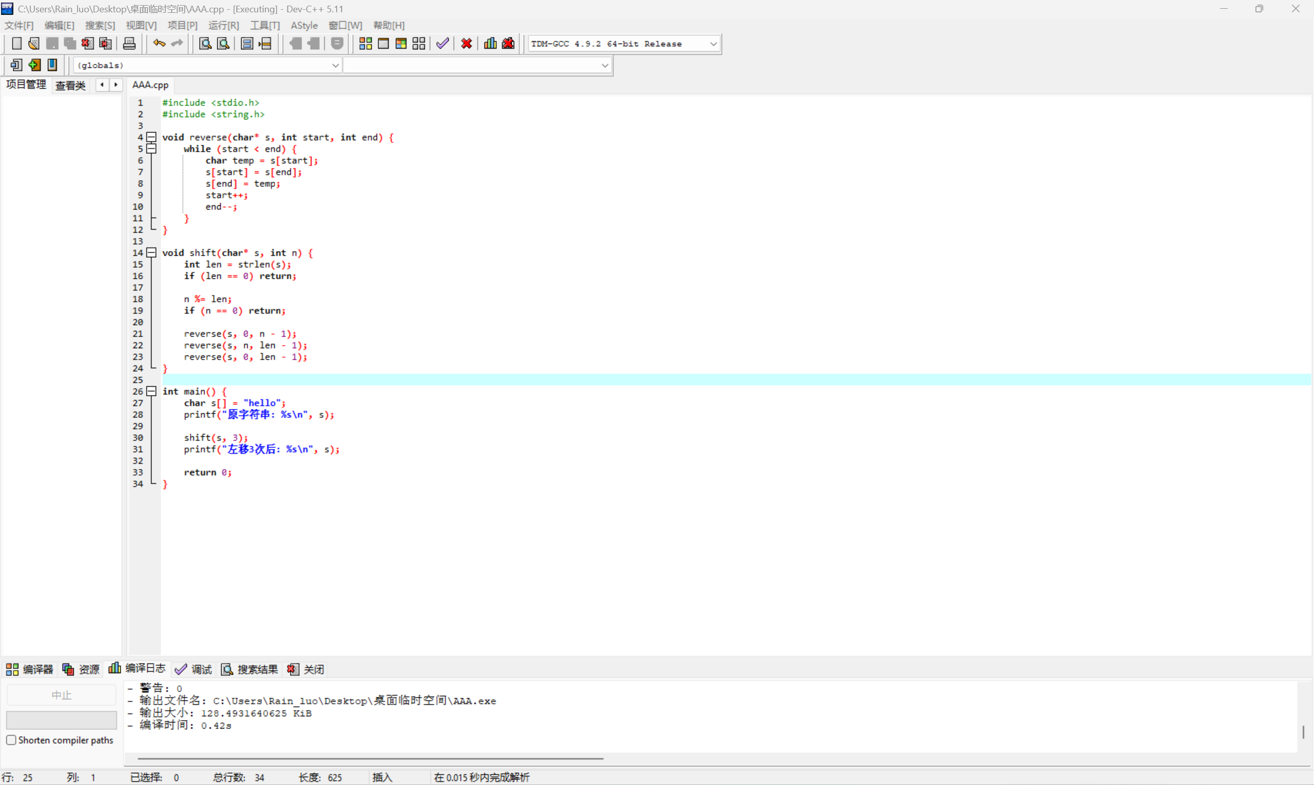The width and height of the screenshot is (1314, 785).
Task: Click the New file toolbar icon
Action: tap(16, 43)
